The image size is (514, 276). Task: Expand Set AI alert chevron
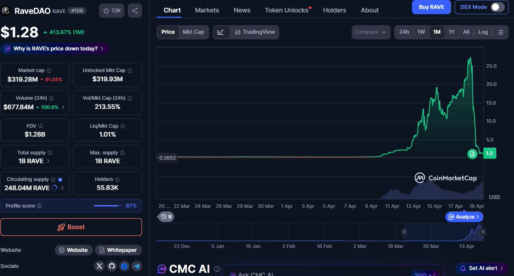tap(502, 268)
